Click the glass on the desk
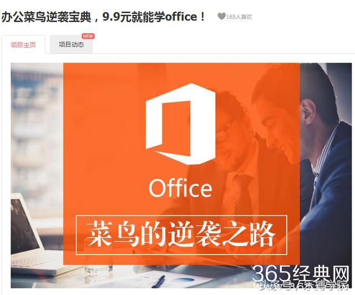This screenshot has width=355, height=295. pyautogui.click(x=99, y=271)
